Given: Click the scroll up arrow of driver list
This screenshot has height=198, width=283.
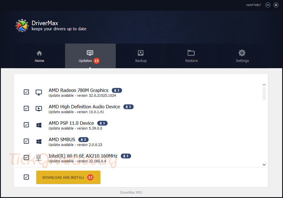Looking at the screenshot, I should pyautogui.click(x=264, y=85).
